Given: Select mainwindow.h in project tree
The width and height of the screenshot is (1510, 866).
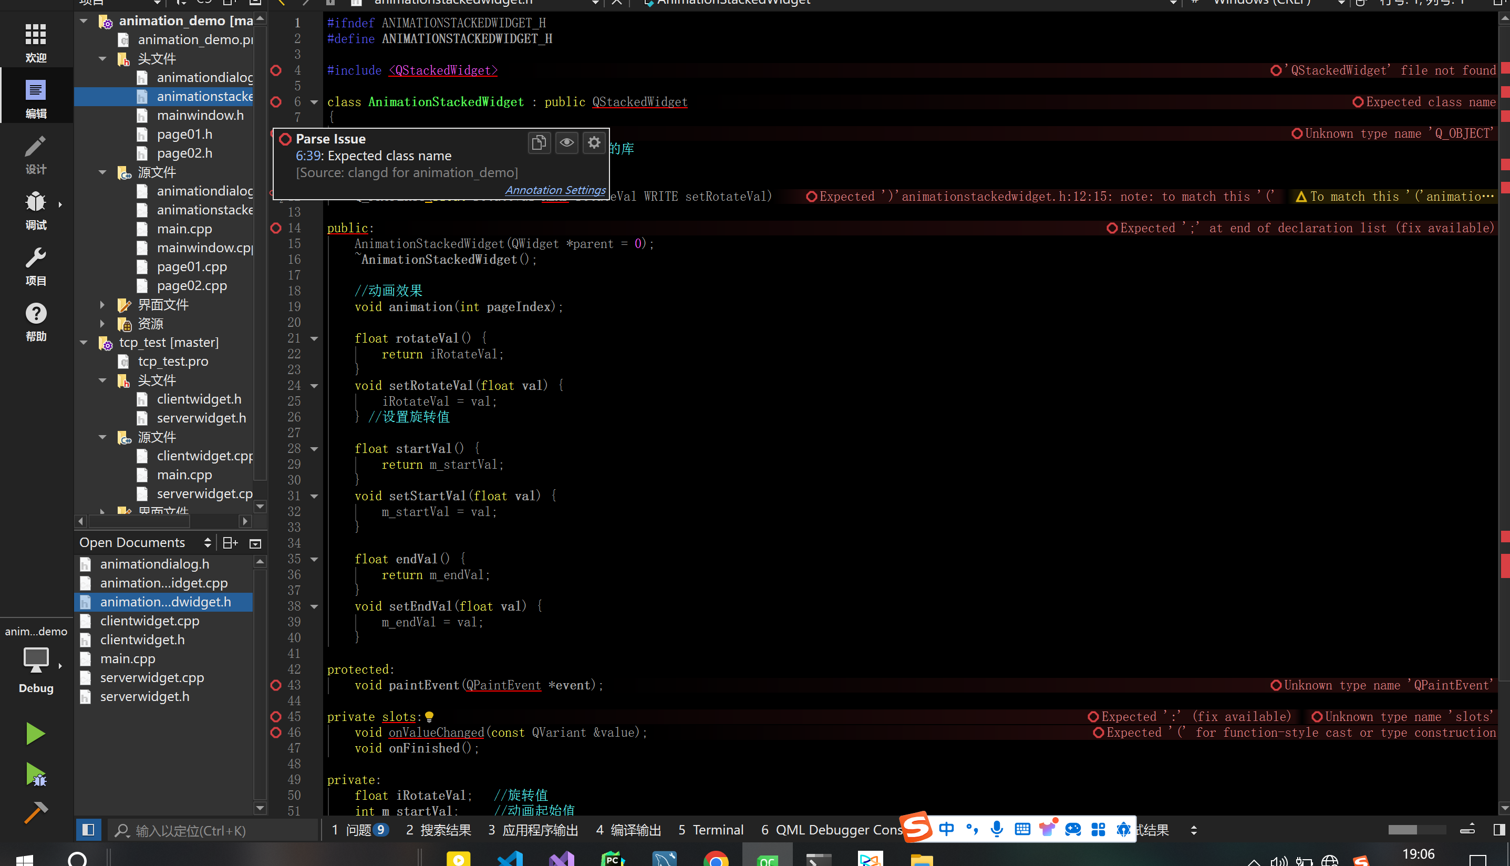Looking at the screenshot, I should coord(200,116).
